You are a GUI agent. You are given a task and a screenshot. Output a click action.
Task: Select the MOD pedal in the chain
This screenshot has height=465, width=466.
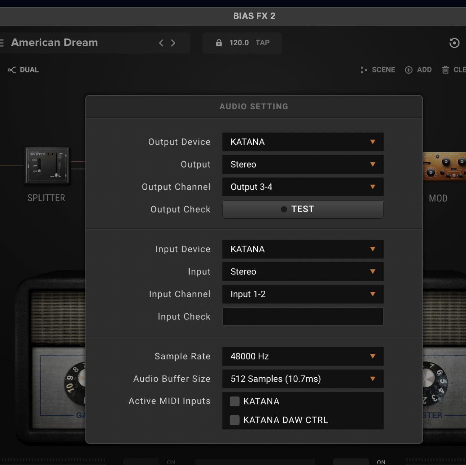(444, 166)
